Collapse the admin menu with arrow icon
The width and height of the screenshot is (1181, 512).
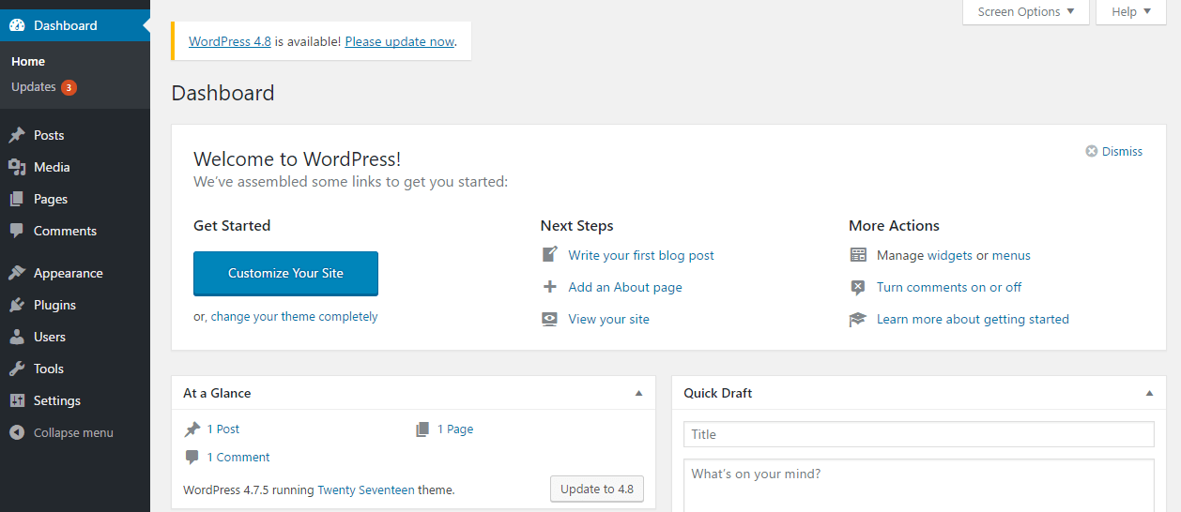tap(17, 432)
